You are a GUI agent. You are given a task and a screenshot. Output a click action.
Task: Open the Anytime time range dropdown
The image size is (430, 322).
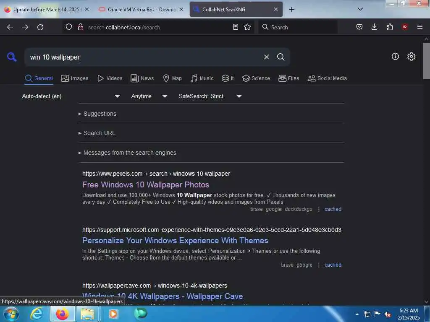tap(149, 96)
